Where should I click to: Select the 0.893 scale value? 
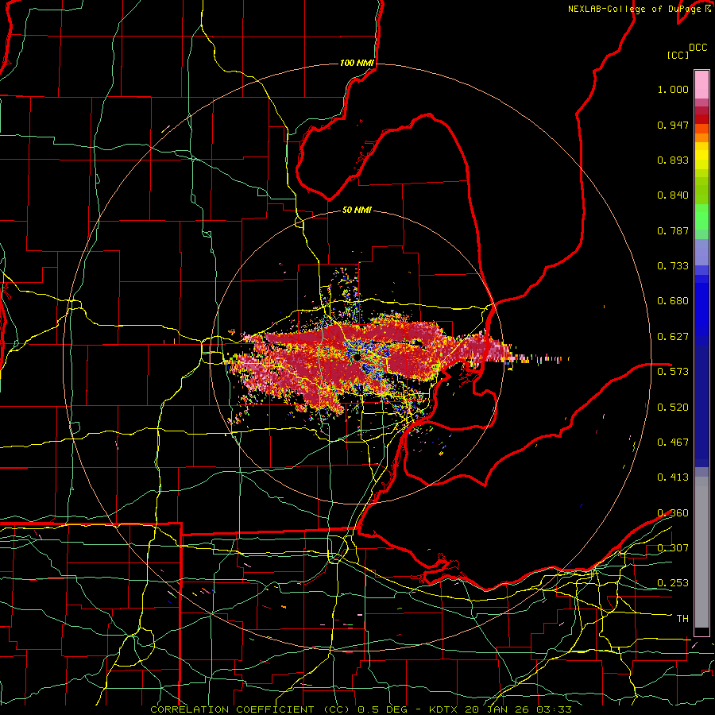click(x=673, y=160)
